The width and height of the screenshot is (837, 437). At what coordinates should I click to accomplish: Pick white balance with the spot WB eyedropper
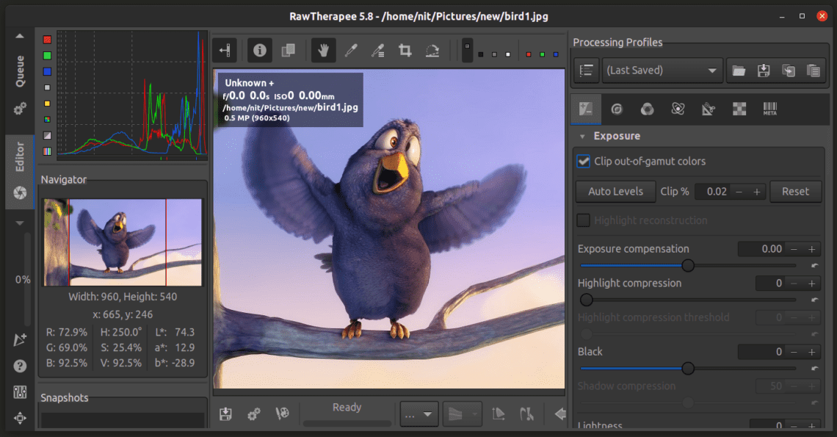click(351, 50)
